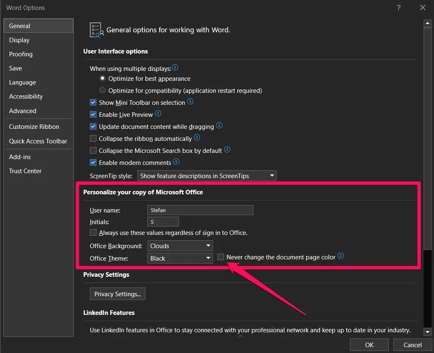Click the scrollbar up arrow
Screen dimensions: 434x353
coord(428,23)
